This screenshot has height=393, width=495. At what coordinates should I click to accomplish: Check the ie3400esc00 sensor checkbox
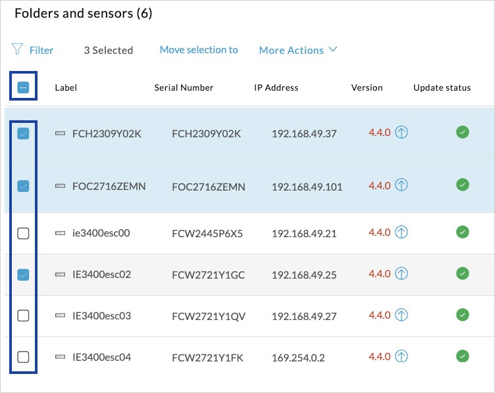(x=23, y=233)
